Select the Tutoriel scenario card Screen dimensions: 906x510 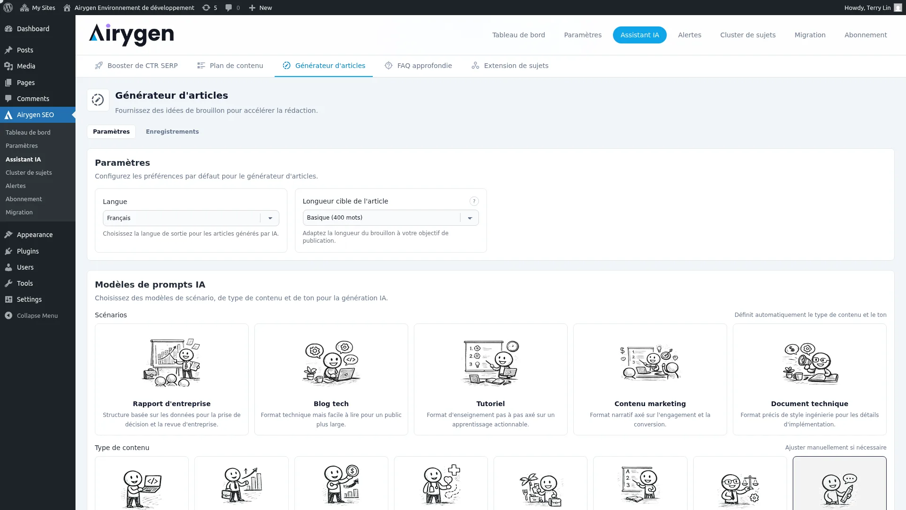click(x=491, y=379)
